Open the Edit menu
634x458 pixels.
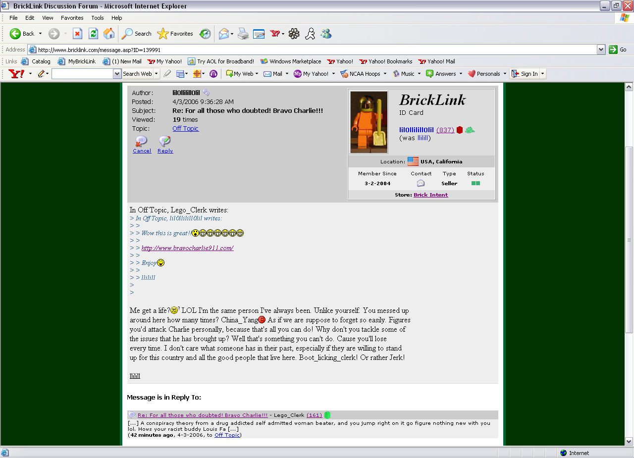pos(30,18)
